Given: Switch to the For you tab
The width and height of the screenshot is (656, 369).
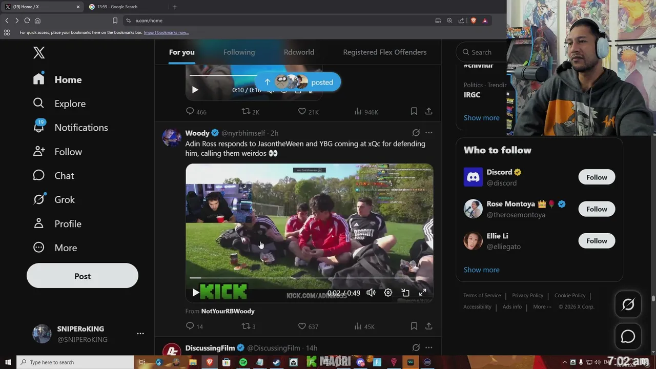Looking at the screenshot, I should (182, 52).
